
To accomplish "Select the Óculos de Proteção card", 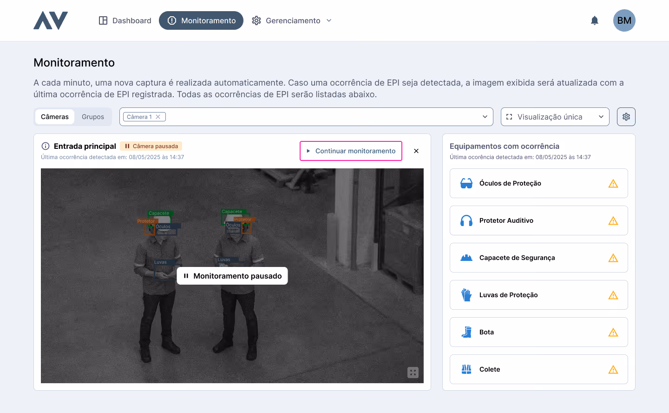I will [x=539, y=183].
